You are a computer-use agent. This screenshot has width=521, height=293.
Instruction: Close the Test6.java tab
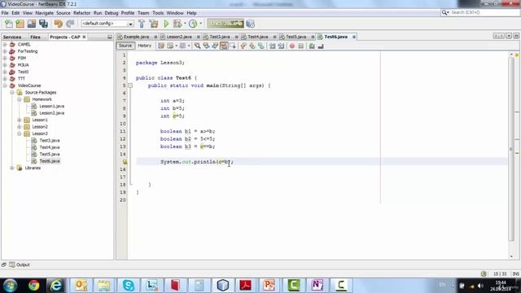coord(354,37)
